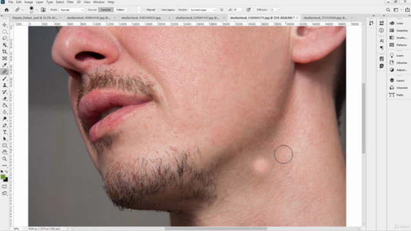This screenshot has width=411, height=231.
Task: Select the Eyedropper tool
Action: 4,65
